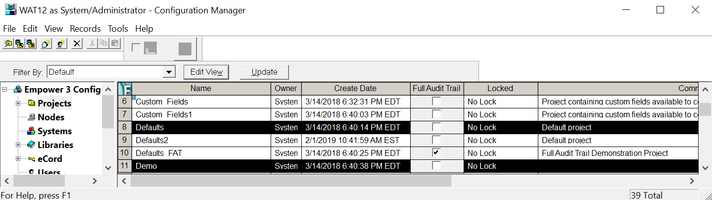
Task: Open the View menu
Action: click(53, 29)
